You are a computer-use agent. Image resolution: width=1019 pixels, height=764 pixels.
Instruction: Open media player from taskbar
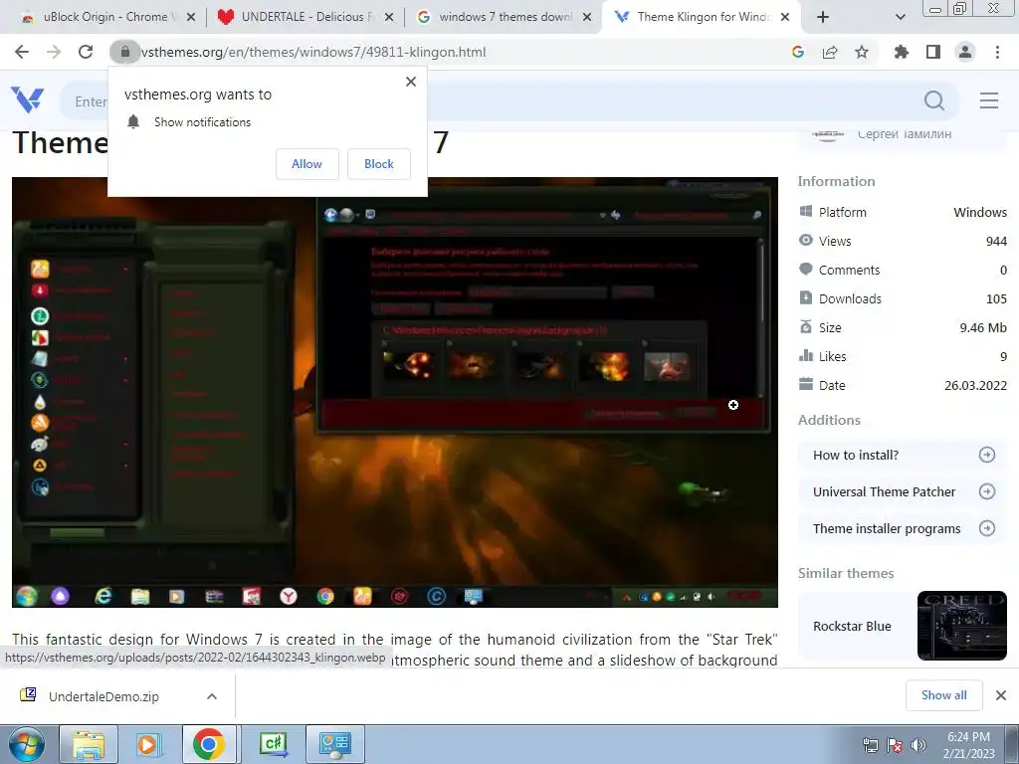tap(147, 744)
